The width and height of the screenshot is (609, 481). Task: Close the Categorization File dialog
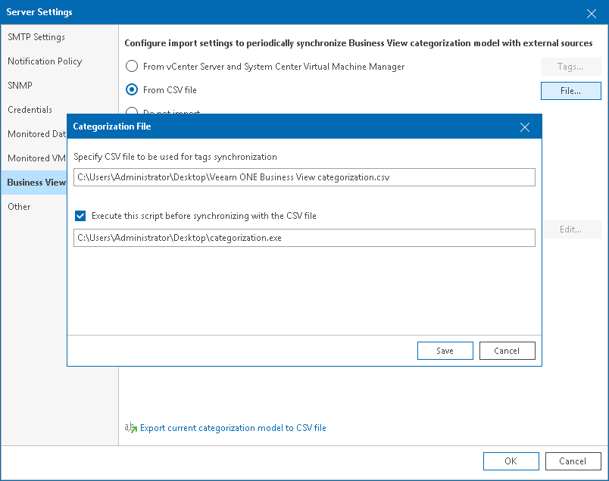pyautogui.click(x=525, y=127)
